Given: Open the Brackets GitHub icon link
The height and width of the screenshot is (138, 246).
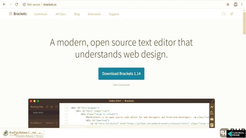Looking at the screenshot, I should click(224, 14).
